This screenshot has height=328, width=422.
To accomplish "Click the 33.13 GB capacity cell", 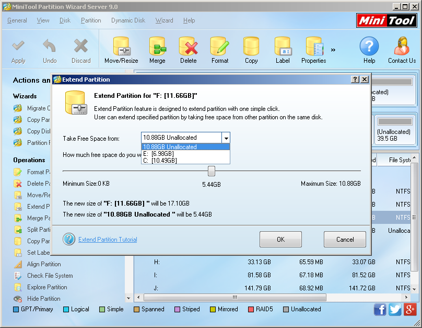I will (259, 262).
